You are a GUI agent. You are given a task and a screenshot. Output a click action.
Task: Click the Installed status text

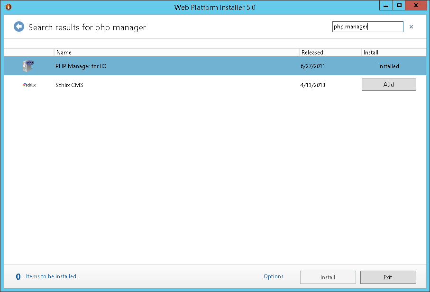pyautogui.click(x=389, y=66)
